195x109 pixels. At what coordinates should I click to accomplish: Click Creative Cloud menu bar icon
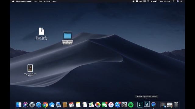[x=141, y=1]
